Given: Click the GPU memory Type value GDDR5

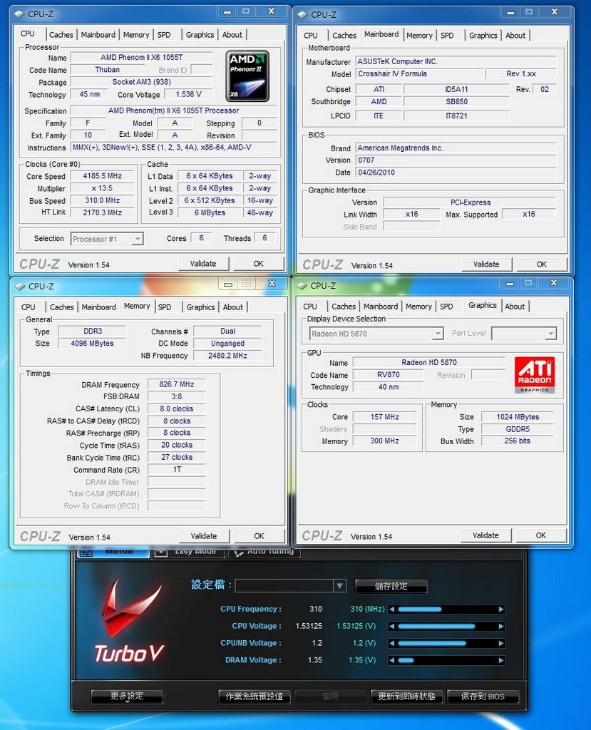Looking at the screenshot, I should (x=518, y=429).
